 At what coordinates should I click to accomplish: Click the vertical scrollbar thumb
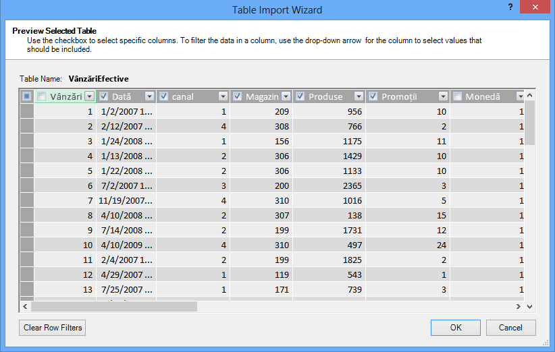pos(529,123)
